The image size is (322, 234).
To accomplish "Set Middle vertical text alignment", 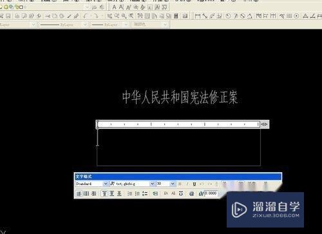I will pos(112,193).
